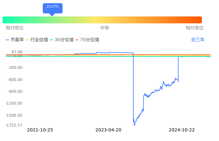
Task: Click the yellow 行业估值 legend line marker
Action: (27, 40)
